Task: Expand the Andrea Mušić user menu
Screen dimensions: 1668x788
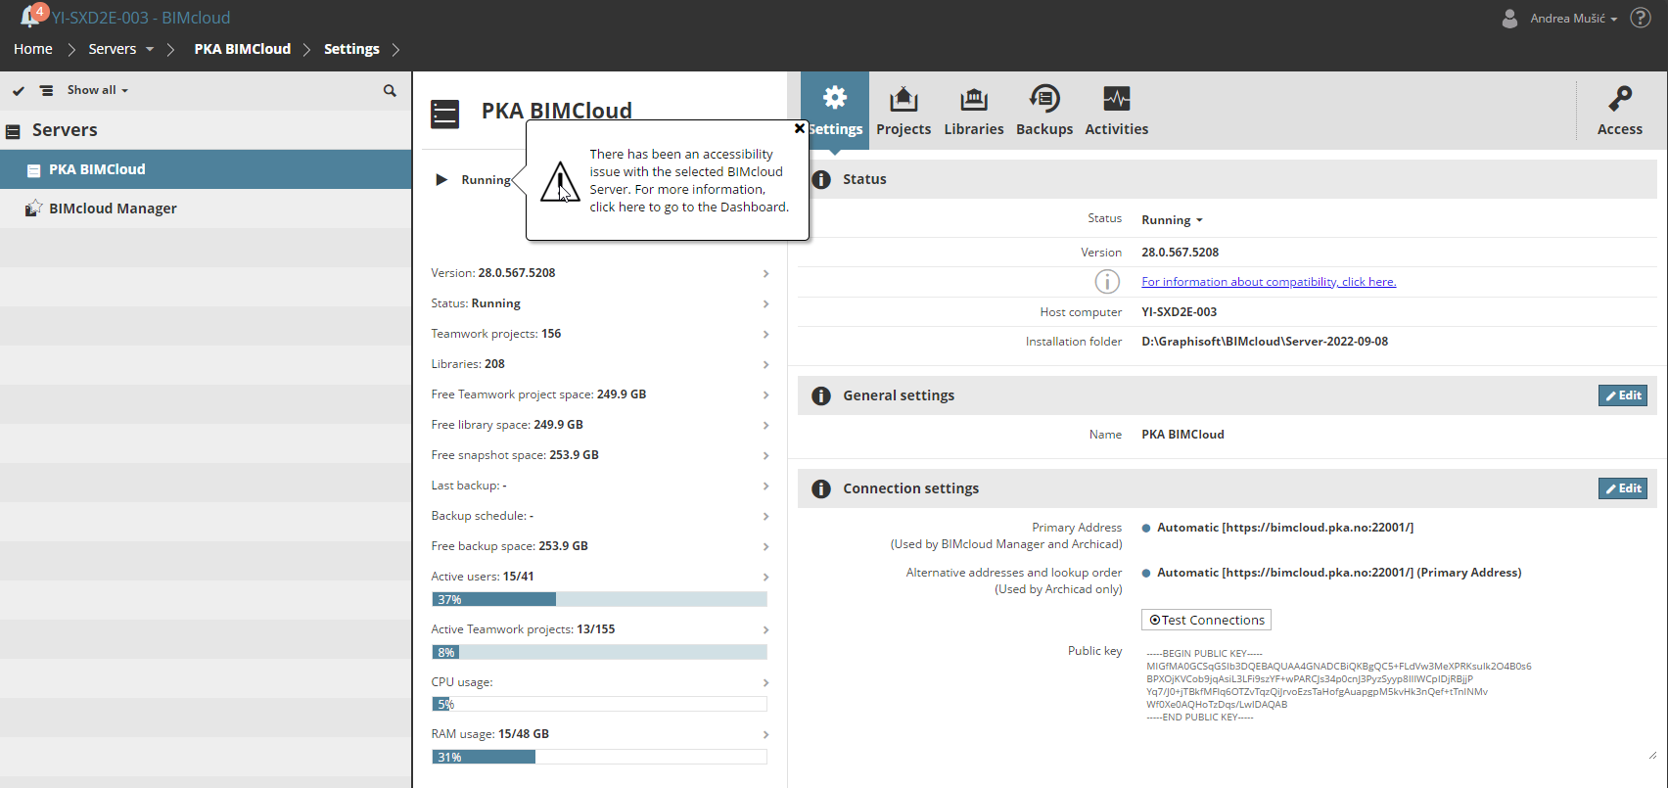Action: (1573, 19)
